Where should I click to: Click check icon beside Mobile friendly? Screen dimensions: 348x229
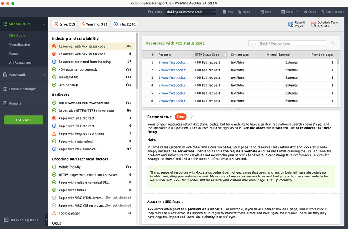(54, 167)
